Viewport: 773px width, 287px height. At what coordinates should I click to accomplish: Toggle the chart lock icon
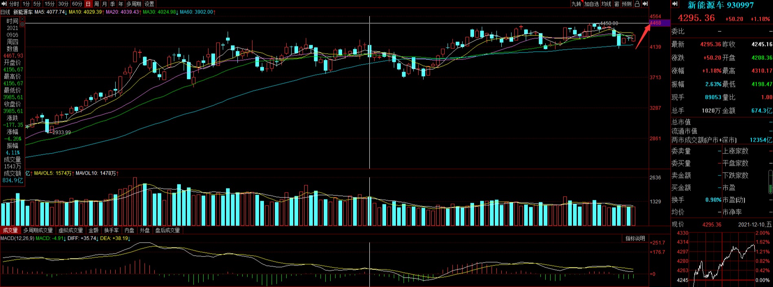637,4
